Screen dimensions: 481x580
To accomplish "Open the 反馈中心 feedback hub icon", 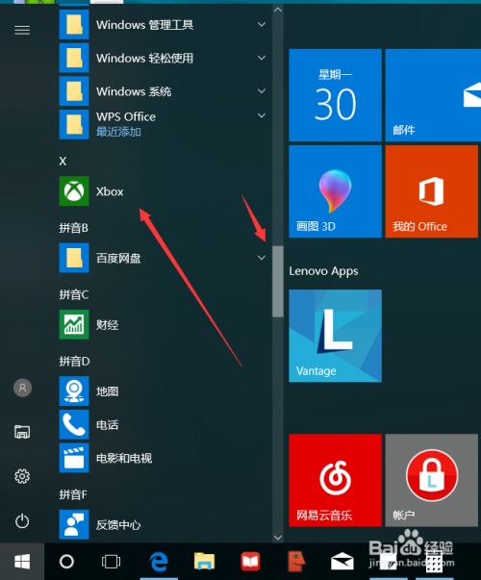I will click(x=74, y=524).
